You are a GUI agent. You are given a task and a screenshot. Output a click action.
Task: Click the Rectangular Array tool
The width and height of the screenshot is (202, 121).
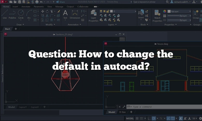52,20
